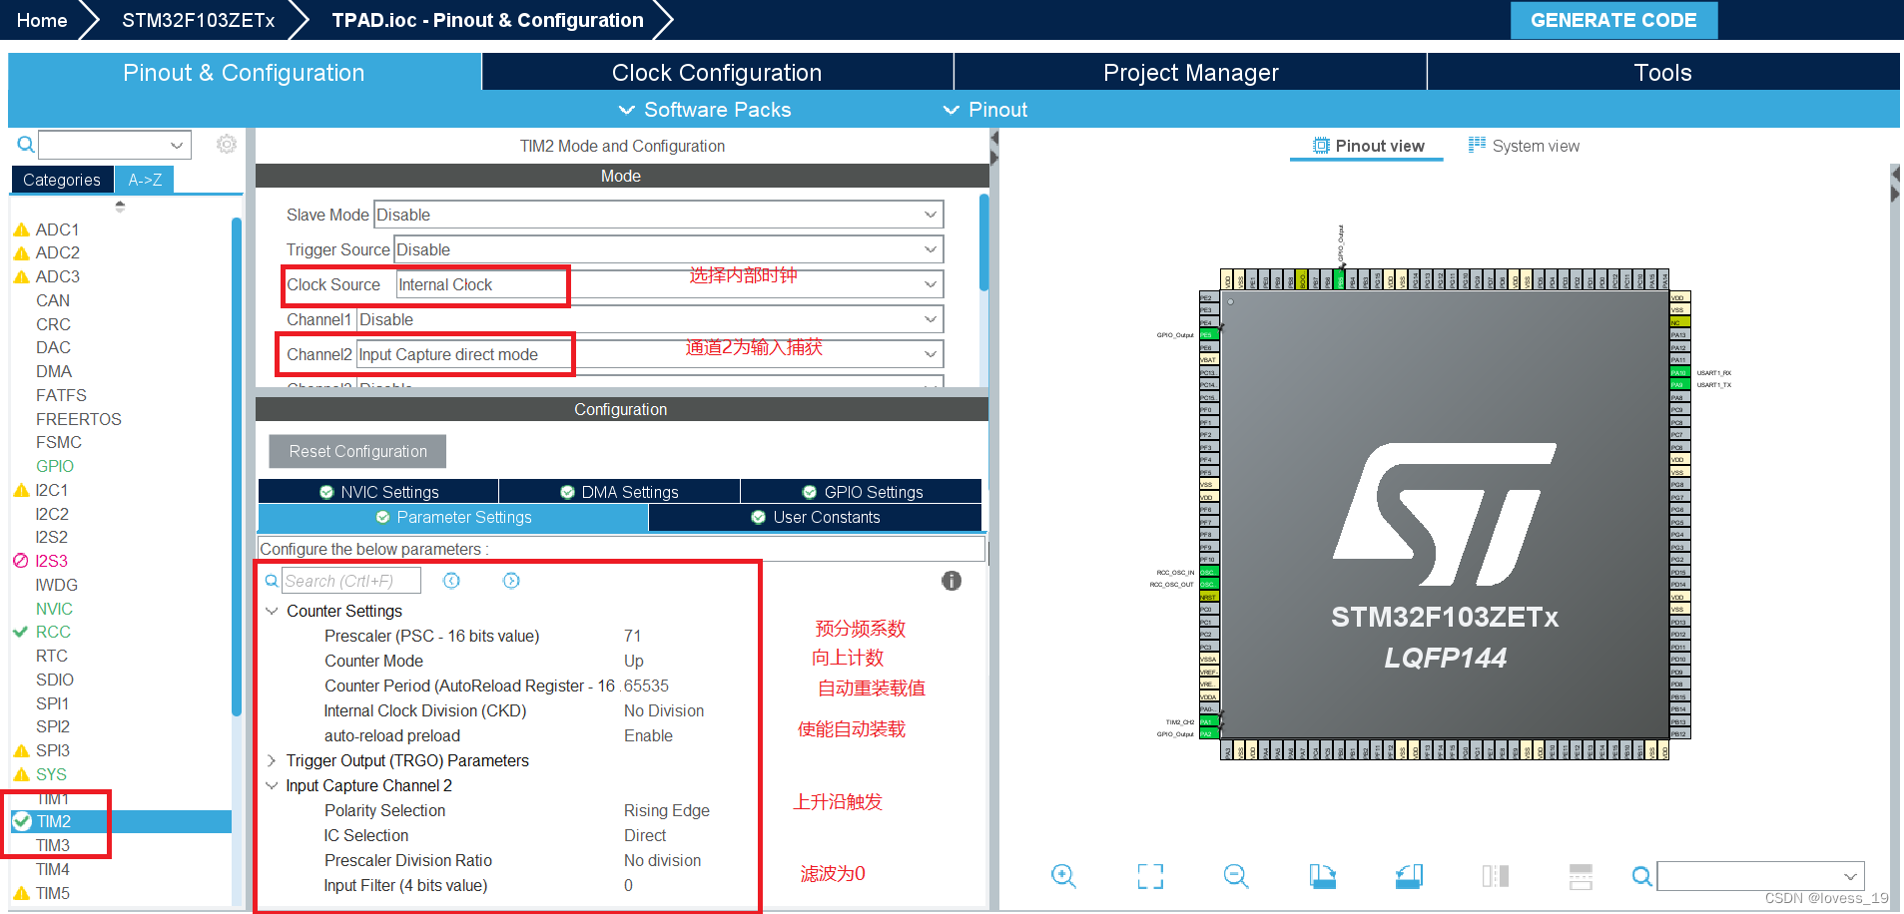Click the parameter search magnifier icon
The width and height of the screenshot is (1904, 914).
click(x=272, y=581)
